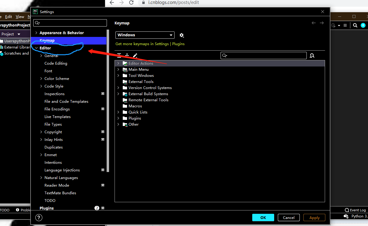Viewport: 368px width, 226px height.
Task: Click Expand All icon in keymap toolbar
Action: coord(119,56)
